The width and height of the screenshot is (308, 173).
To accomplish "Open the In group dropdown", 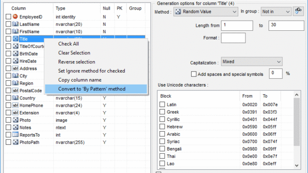I will [276, 12].
